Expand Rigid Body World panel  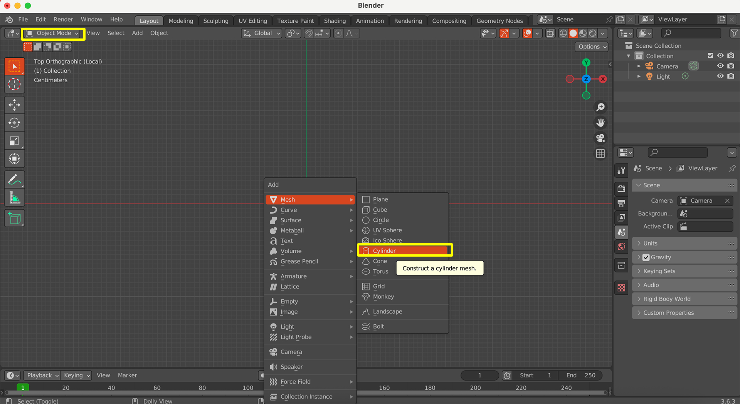684,299
